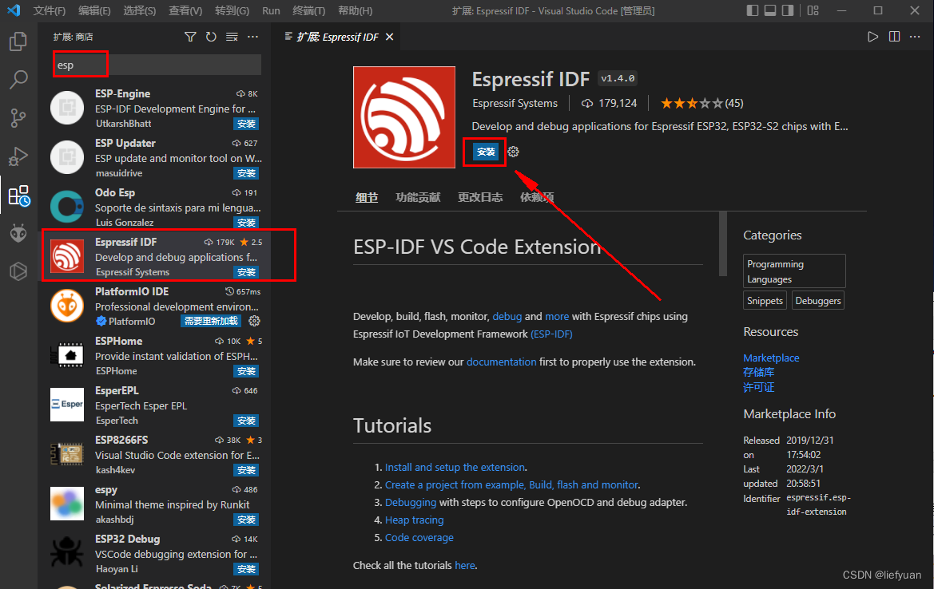Clear extension search results icon

click(232, 37)
